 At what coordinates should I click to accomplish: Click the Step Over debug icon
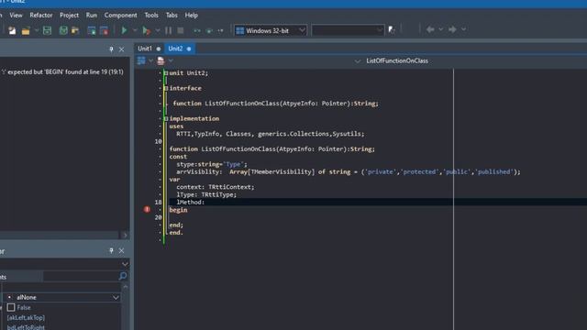coord(209,30)
